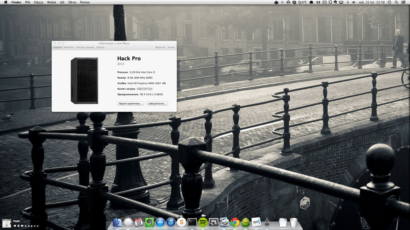Launch the newspaper-with-glasses reader app
Viewport: 410px width, 230px height.
224,222
